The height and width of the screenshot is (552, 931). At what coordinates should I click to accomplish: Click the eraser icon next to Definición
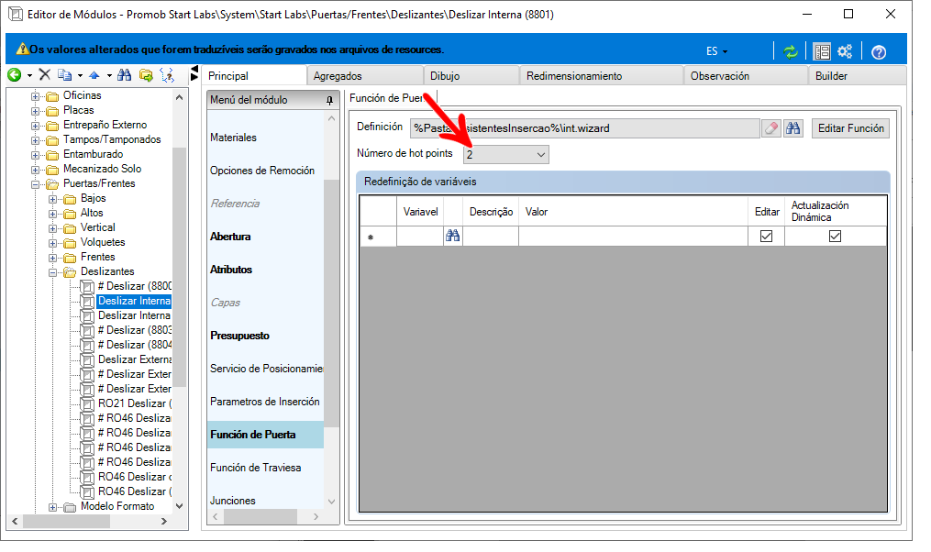[770, 128]
